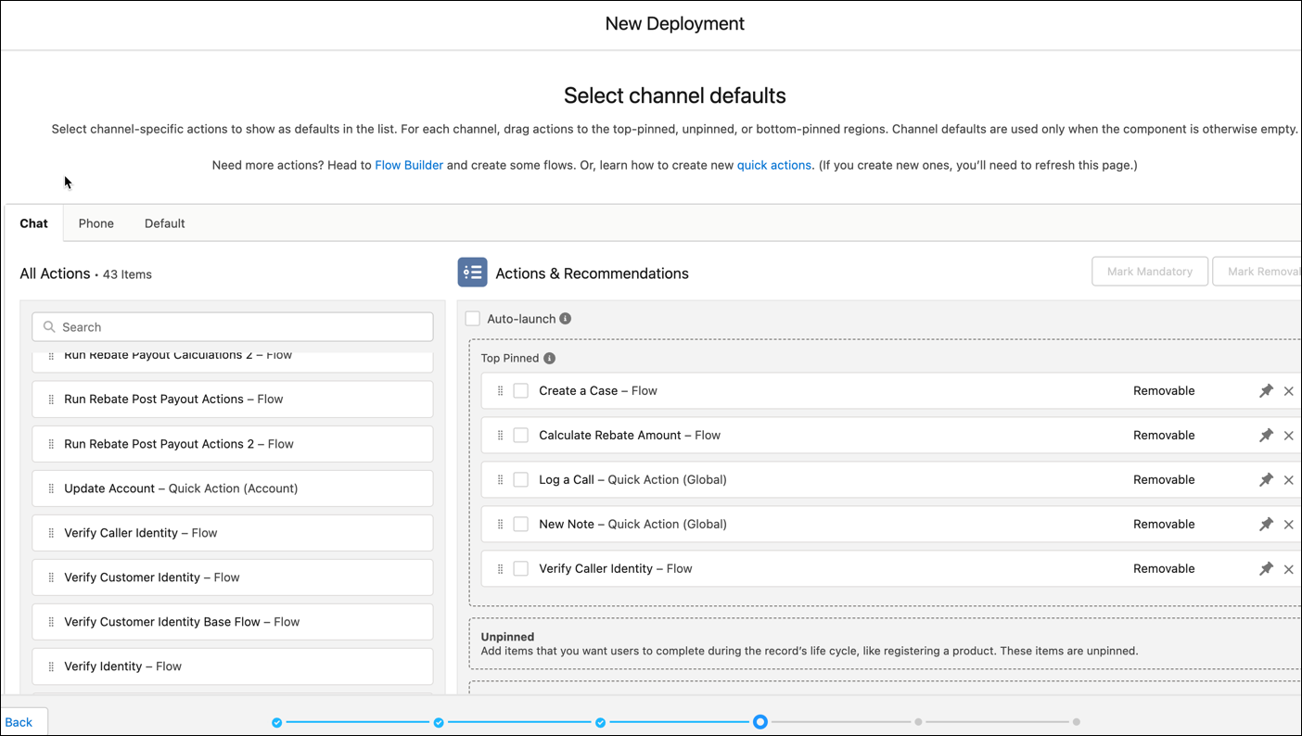Switch to the Phone tab
Screen dimensions: 1302x736
pyautogui.click(x=96, y=223)
